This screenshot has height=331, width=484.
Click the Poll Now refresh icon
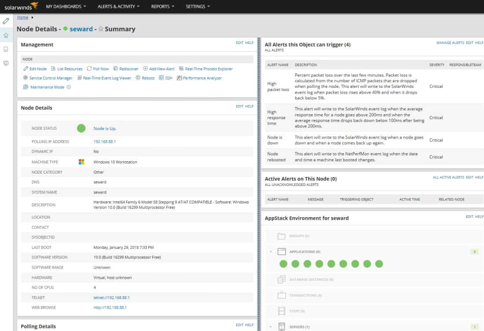[x=89, y=69]
